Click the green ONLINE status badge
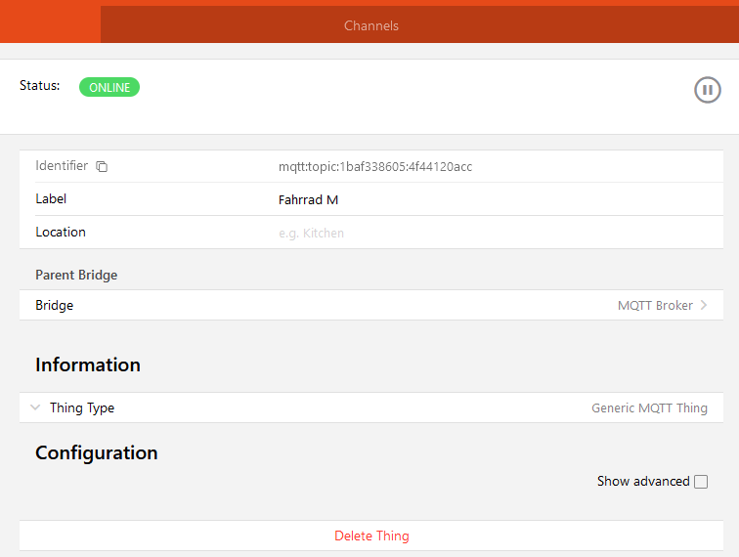Viewport: 739px width, 557px height. (109, 87)
